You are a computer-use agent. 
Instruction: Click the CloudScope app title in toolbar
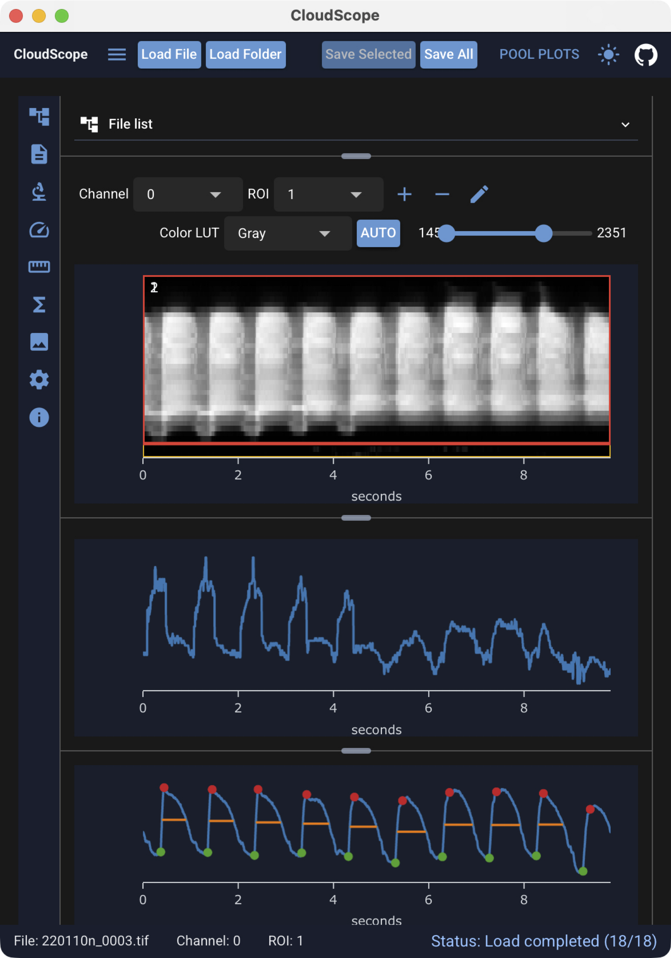pos(50,54)
